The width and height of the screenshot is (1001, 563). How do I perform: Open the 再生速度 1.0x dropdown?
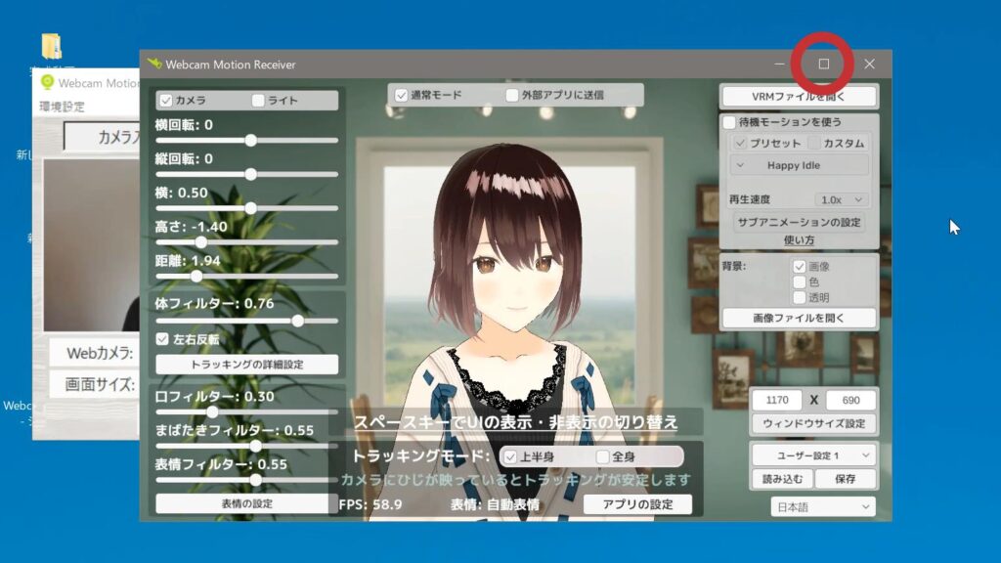[841, 199]
